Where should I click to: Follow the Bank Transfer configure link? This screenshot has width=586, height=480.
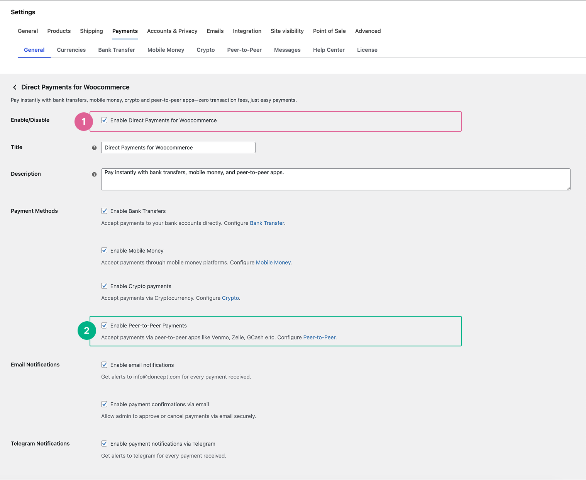click(x=267, y=223)
